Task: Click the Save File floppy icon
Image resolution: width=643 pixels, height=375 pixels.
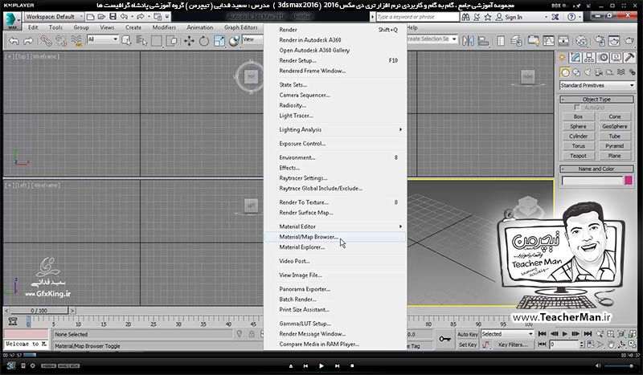Action: (113, 17)
